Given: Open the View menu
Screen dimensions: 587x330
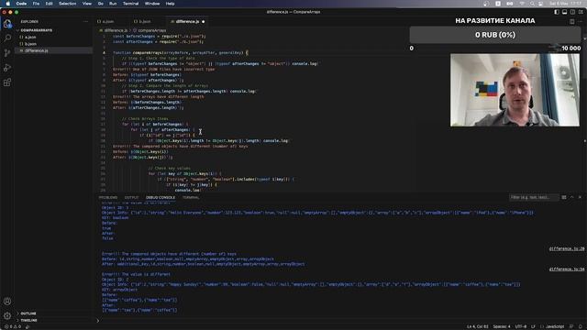Looking at the screenshot, I should point(87,4).
